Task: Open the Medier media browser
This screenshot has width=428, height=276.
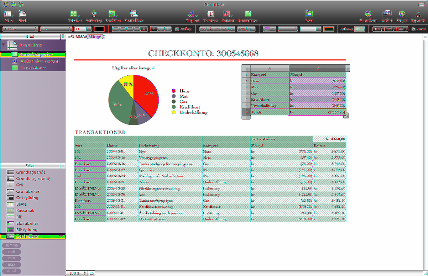Action: coord(386,16)
